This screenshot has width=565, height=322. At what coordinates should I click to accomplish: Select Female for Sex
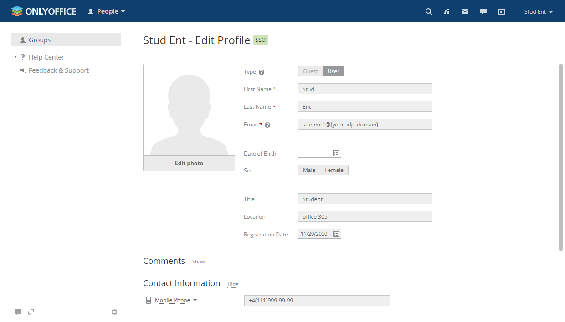pyautogui.click(x=334, y=170)
